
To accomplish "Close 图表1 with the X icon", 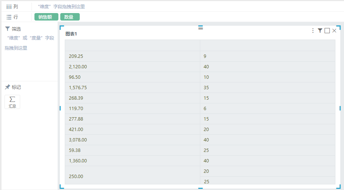I will point(334,31).
